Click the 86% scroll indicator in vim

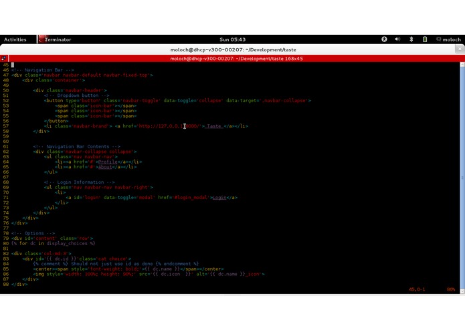click(x=451, y=289)
